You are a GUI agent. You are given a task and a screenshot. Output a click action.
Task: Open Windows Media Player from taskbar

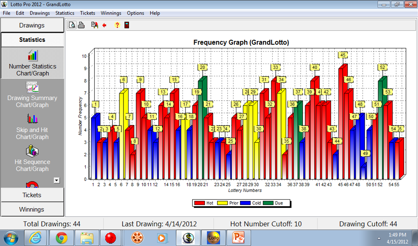point(162,238)
